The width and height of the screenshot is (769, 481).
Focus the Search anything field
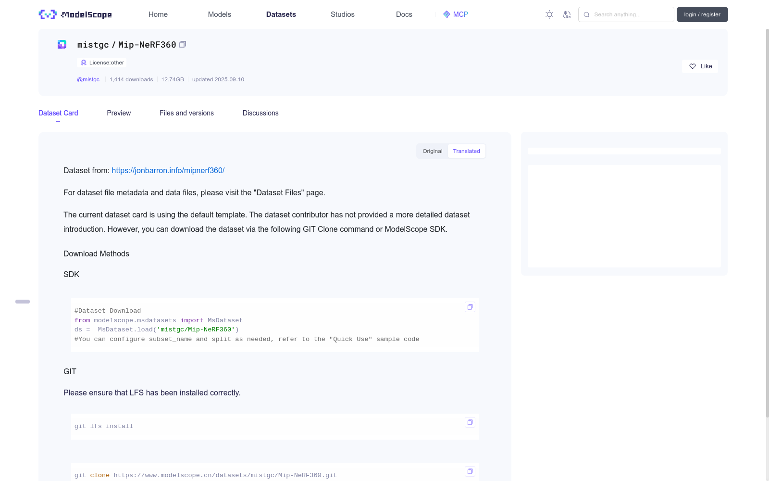click(626, 14)
